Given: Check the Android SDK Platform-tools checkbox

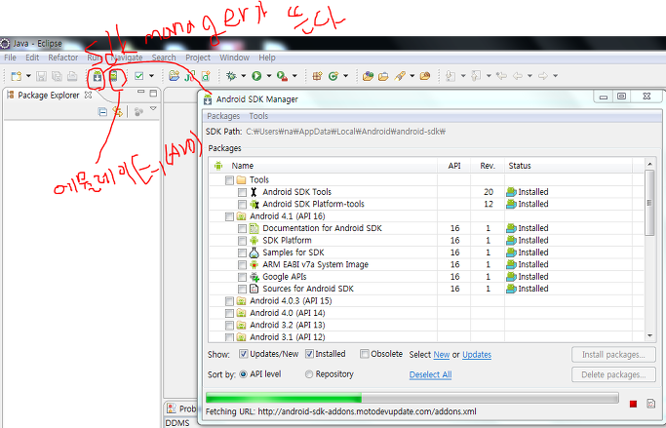Looking at the screenshot, I should coord(242,204).
